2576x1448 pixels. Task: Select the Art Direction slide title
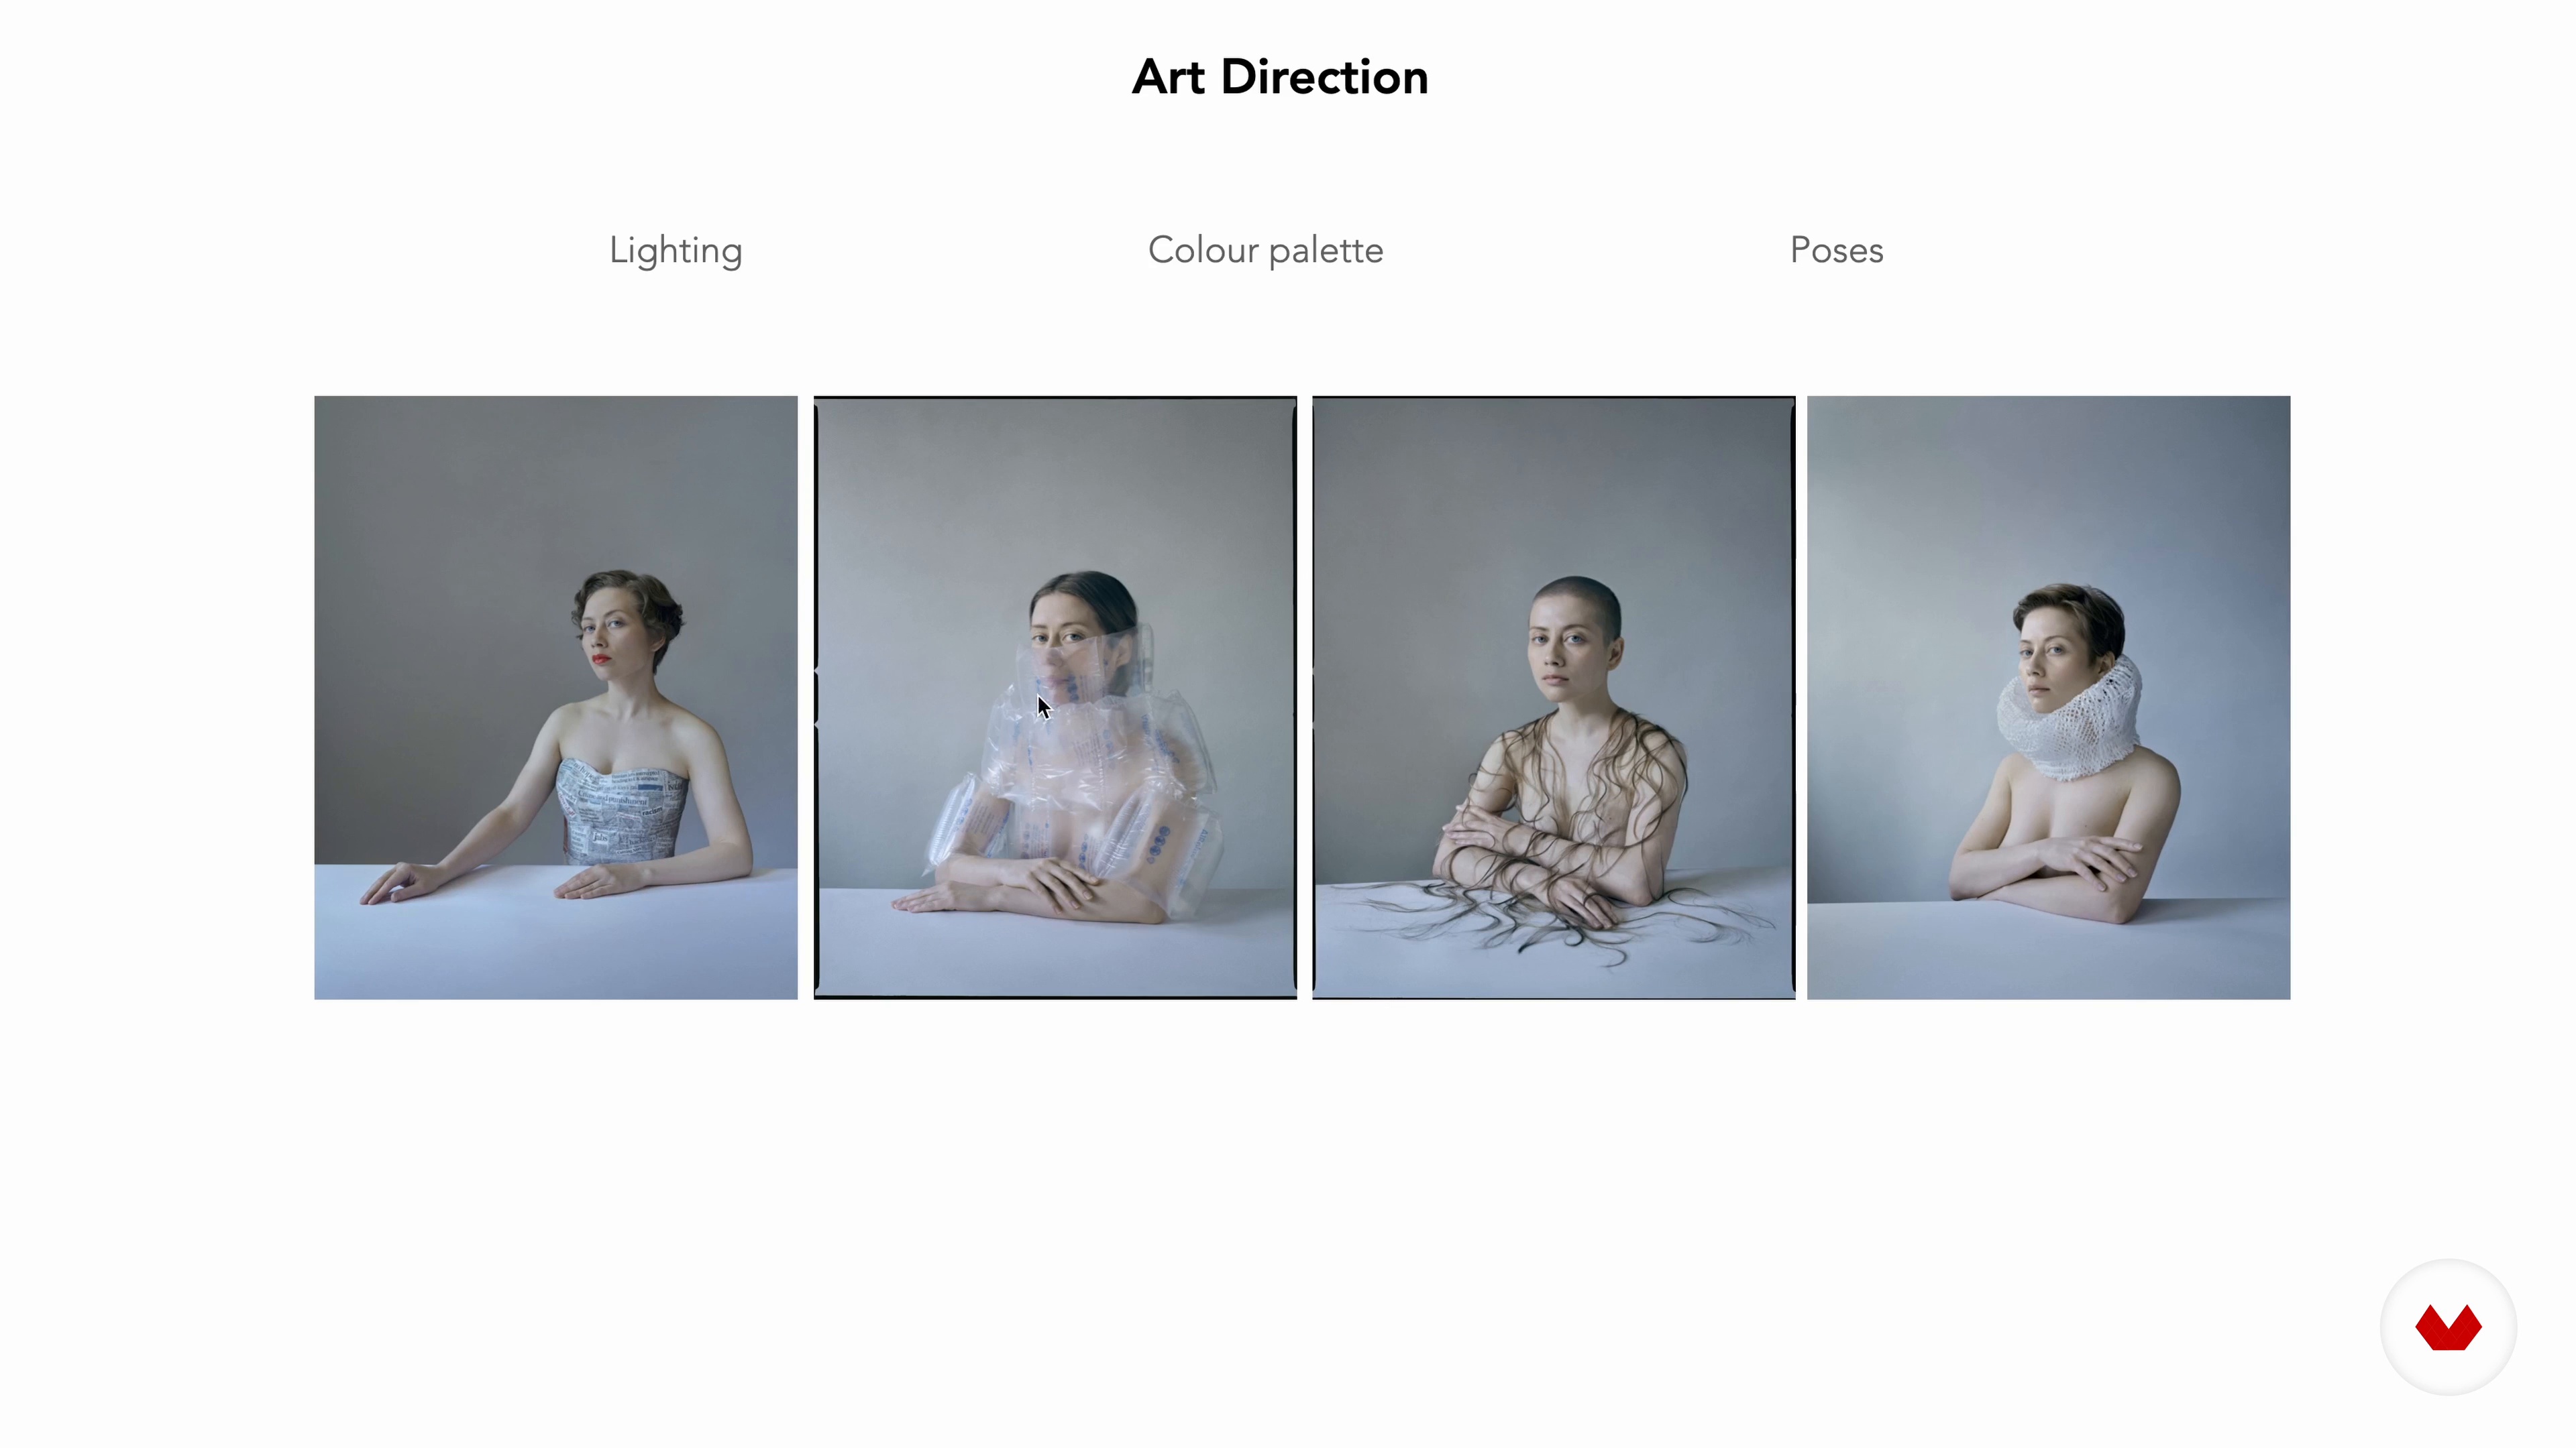1279,77
